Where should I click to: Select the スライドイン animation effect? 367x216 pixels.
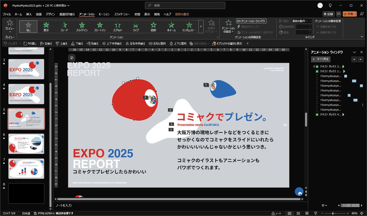pos(82,26)
